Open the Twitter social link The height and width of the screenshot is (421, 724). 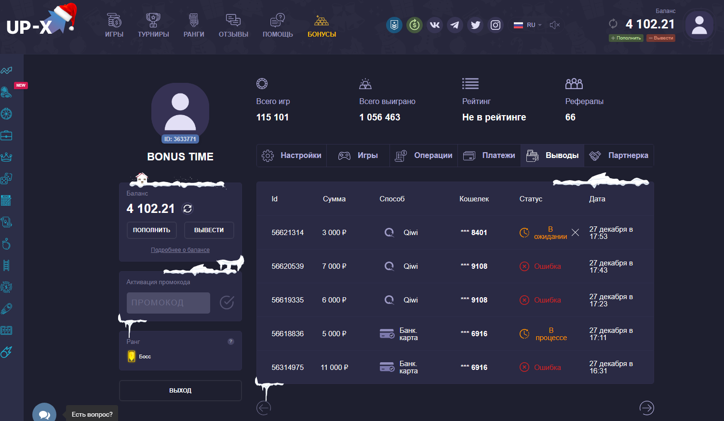pos(475,25)
